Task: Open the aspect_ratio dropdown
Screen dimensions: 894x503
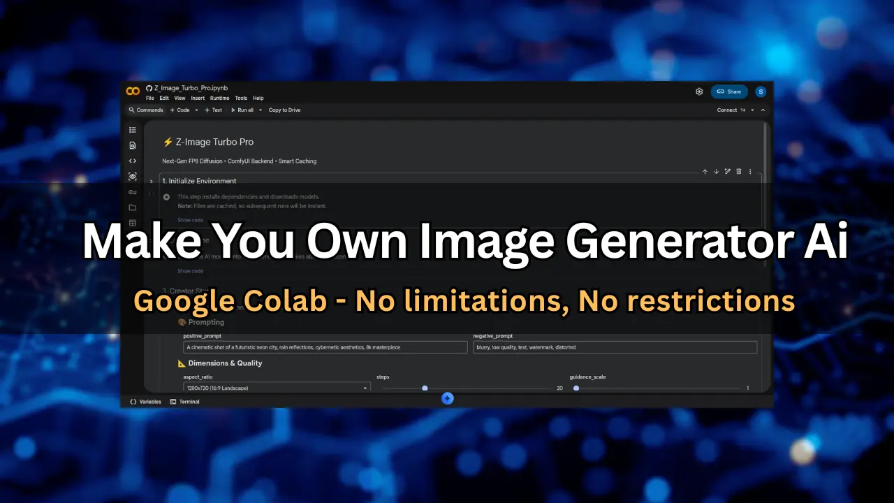Action: (x=276, y=388)
